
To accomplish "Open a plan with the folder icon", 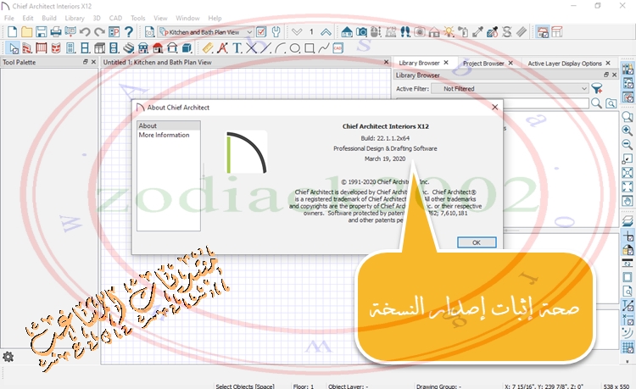I will [x=27, y=31].
